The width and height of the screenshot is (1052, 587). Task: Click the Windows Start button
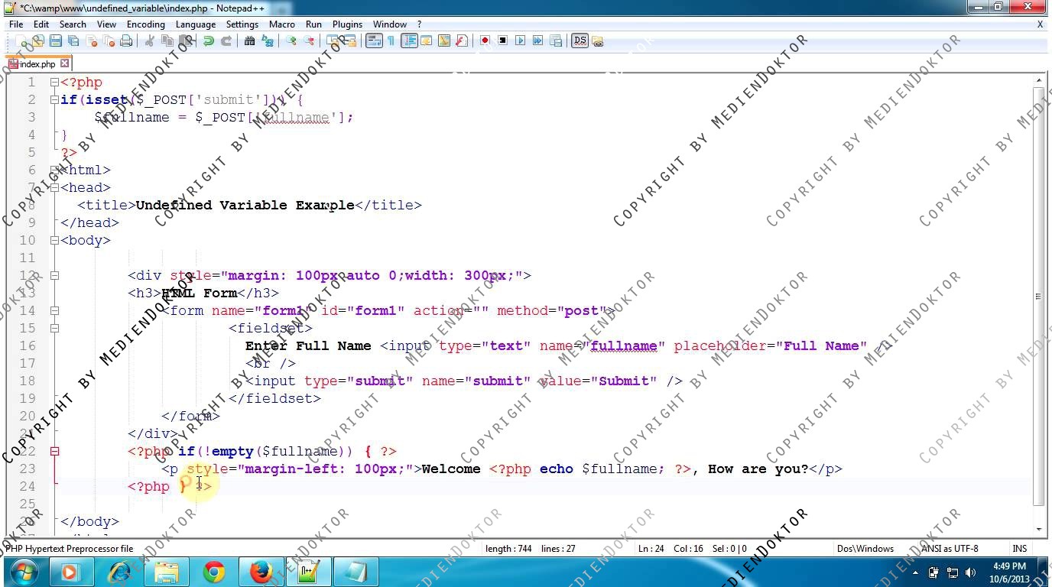24,572
